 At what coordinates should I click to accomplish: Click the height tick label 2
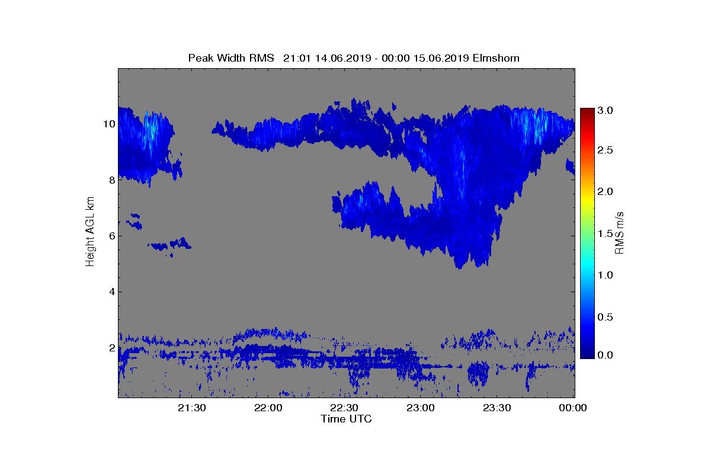(x=111, y=347)
